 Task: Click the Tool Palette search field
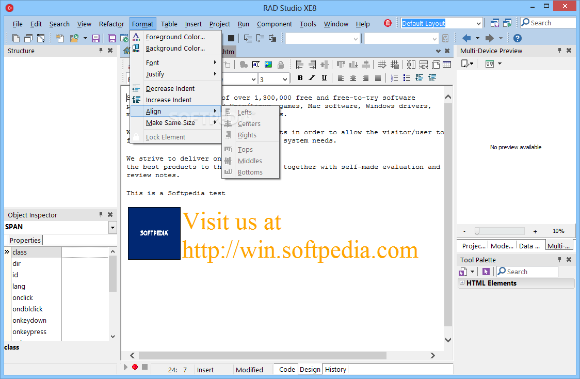click(527, 272)
